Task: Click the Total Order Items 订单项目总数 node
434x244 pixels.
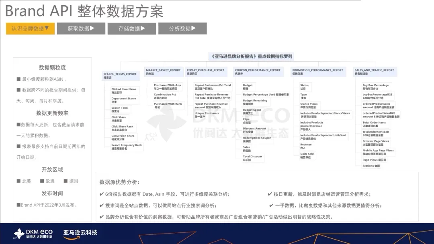Action: pos(374,124)
